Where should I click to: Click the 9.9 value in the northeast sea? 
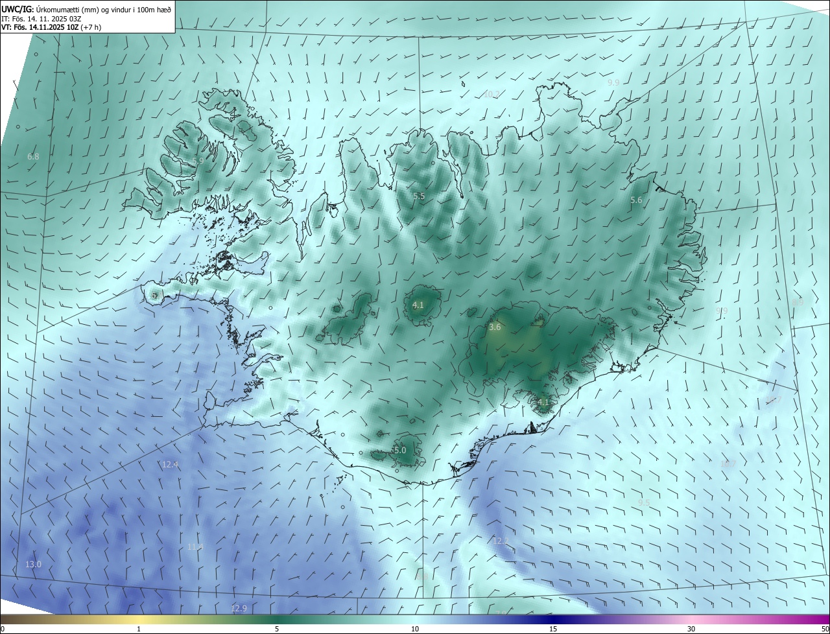pyautogui.click(x=613, y=82)
